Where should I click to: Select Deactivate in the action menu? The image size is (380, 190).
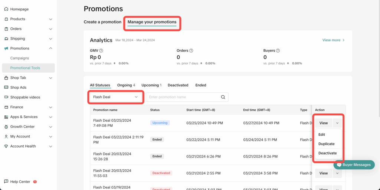327,153
